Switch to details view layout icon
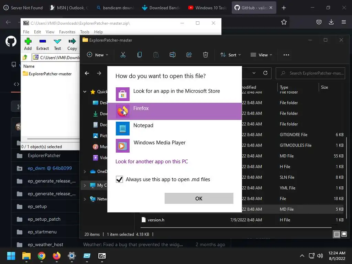352x264 pixels. tap(337, 234)
